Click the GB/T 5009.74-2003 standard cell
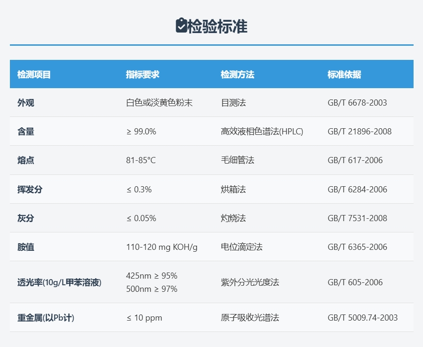 tap(363, 318)
